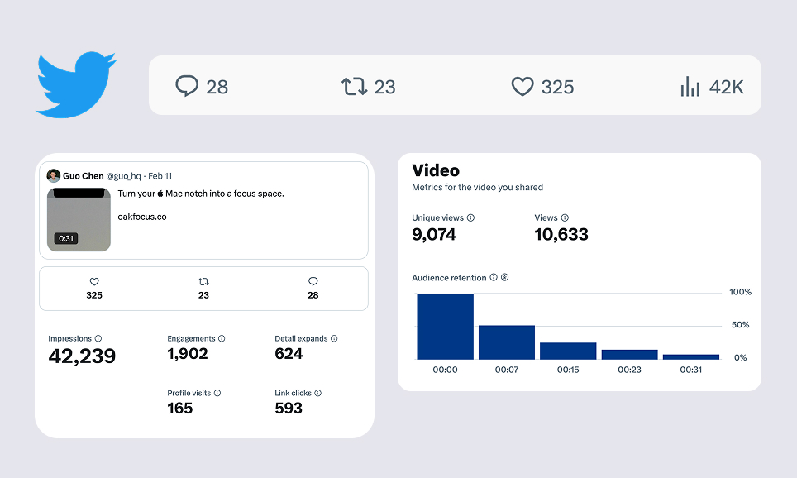797x478 pixels.
Task: Retweet Guo Chen's post via the retweet icon
Action: point(203,281)
